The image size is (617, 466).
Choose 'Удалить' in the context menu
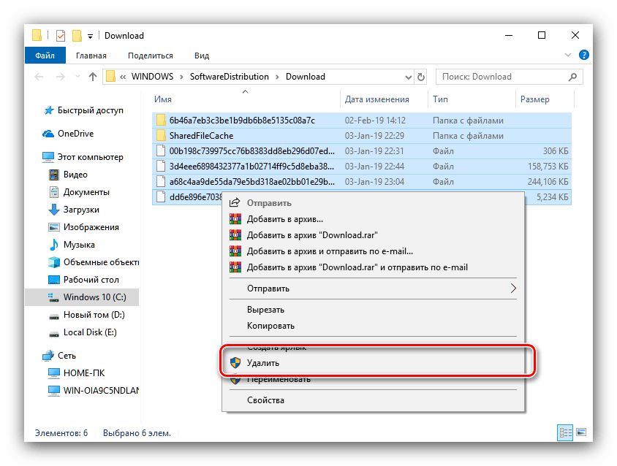tap(263, 362)
